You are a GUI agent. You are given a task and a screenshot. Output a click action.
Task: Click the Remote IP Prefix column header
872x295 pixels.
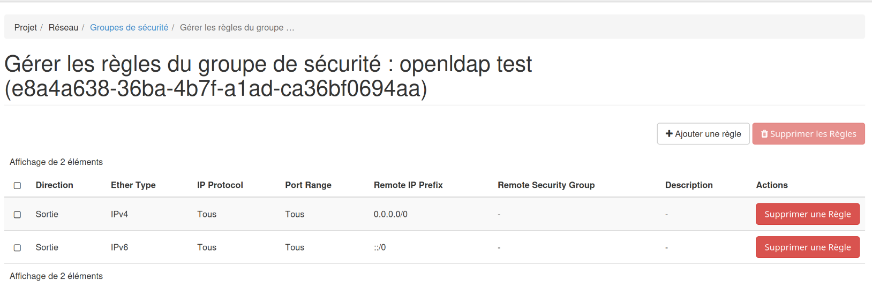408,185
